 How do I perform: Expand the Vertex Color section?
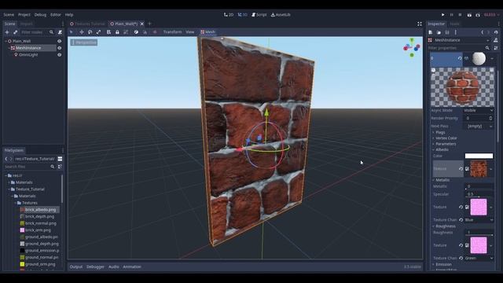[x=446, y=138]
